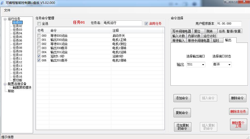Click the app icon in title bar
The width and height of the screenshot is (250, 139).
click(2, 3)
